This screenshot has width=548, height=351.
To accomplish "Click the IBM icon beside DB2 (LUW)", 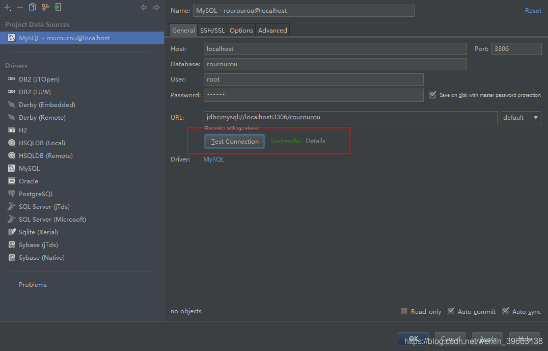I will 12,92.
